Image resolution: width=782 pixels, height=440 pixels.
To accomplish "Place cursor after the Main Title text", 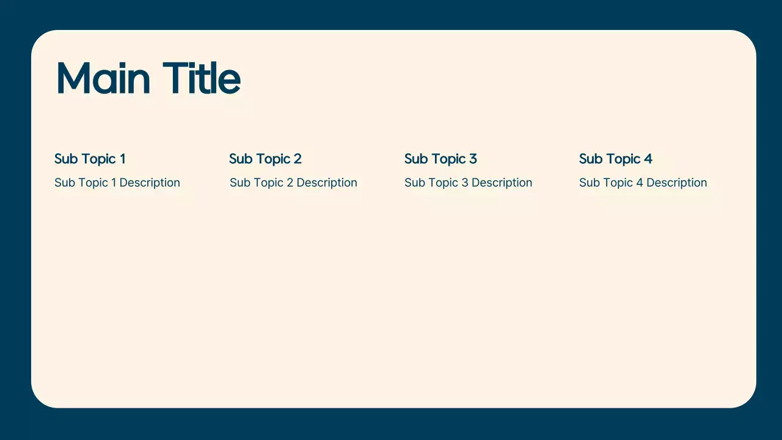I will click(x=242, y=79).
